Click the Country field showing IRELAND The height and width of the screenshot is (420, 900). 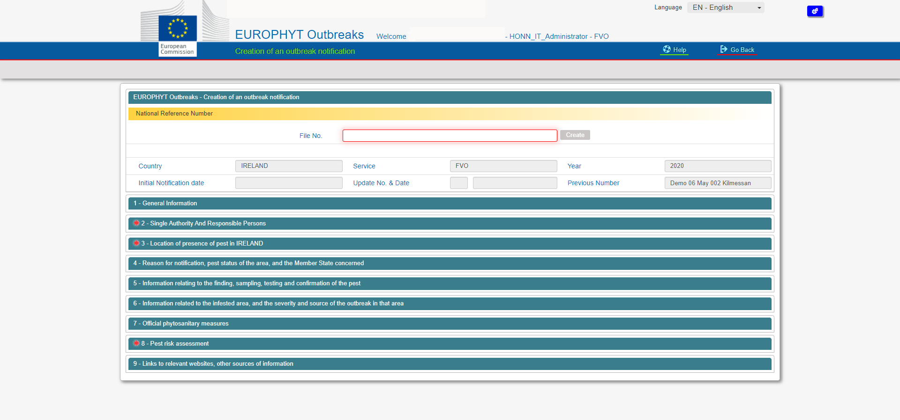[x=289, y=166]
